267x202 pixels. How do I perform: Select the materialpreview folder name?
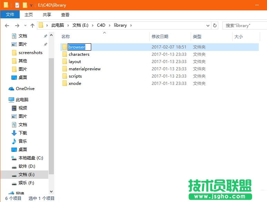coord(85,69)
